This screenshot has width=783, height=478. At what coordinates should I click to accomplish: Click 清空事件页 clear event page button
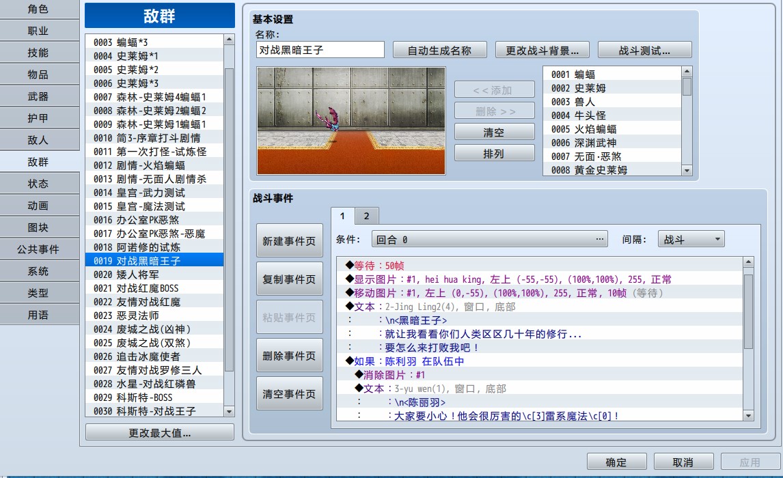coord(289,394)
